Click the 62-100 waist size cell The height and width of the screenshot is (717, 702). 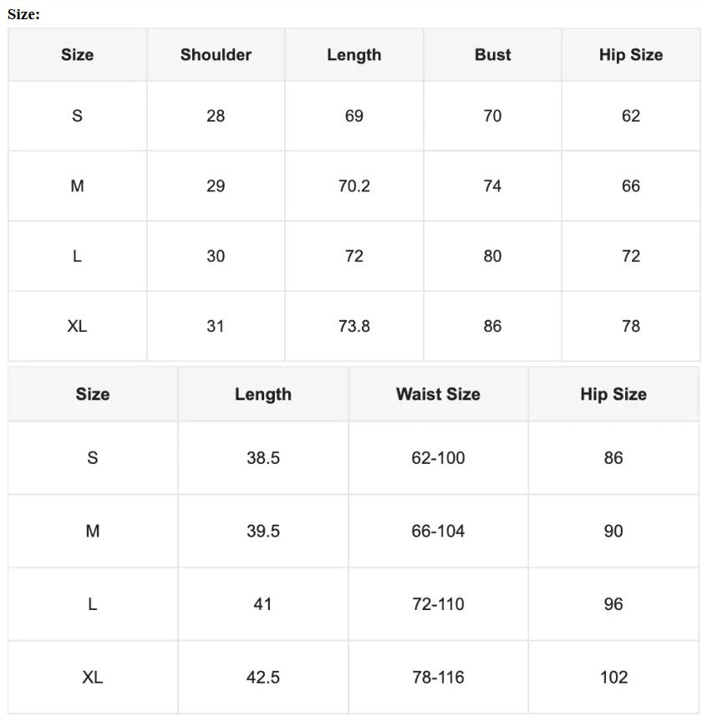(438, 458)
